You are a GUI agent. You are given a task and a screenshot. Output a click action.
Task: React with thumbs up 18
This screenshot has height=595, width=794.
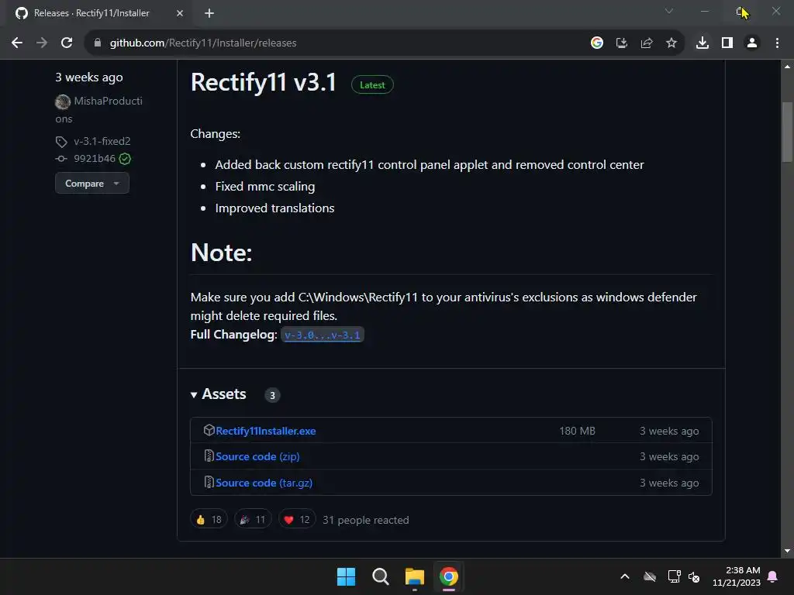pyautogui.click(x=209, y=520)
